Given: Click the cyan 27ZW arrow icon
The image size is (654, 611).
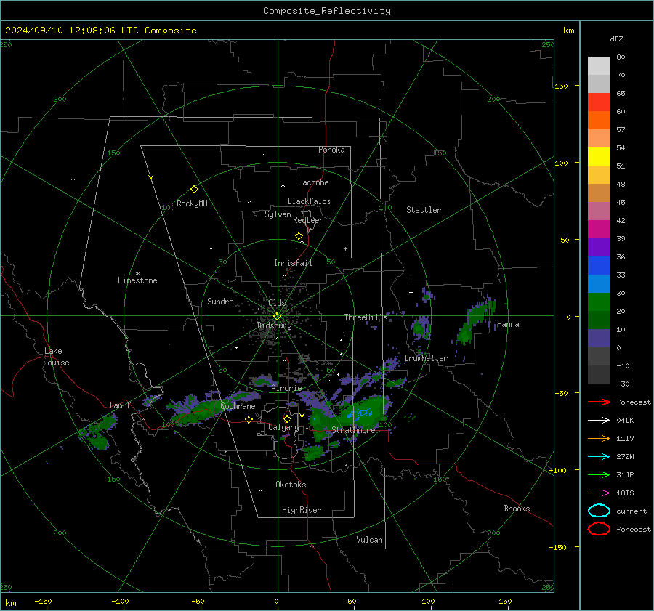Looking at the screenshot, I should [599, 457].
